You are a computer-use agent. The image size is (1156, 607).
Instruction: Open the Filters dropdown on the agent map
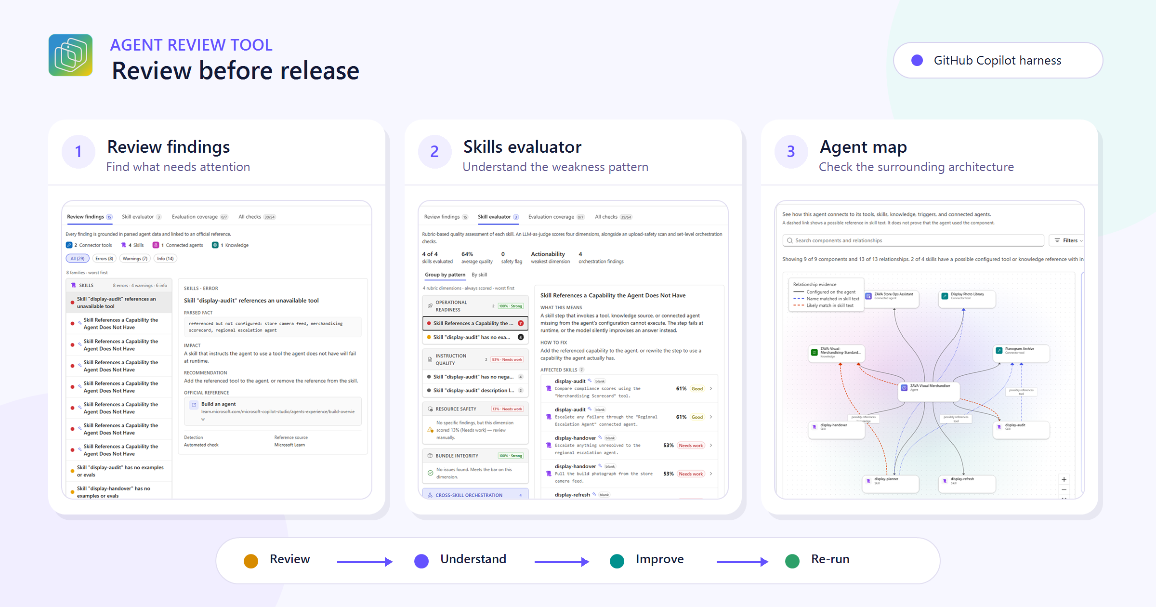1068,240
